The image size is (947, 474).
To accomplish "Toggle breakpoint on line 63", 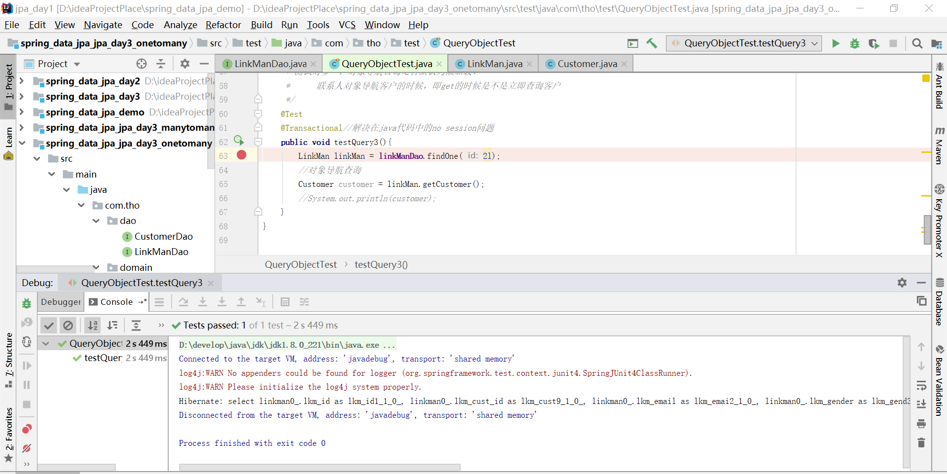I will pos(241,155).
